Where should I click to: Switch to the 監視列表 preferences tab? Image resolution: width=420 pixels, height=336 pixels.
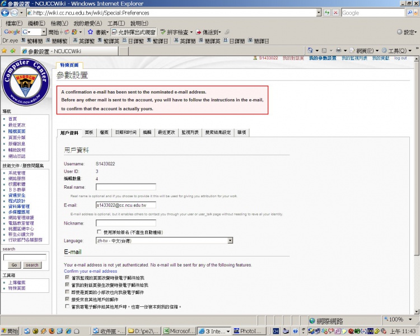(189, 133)
